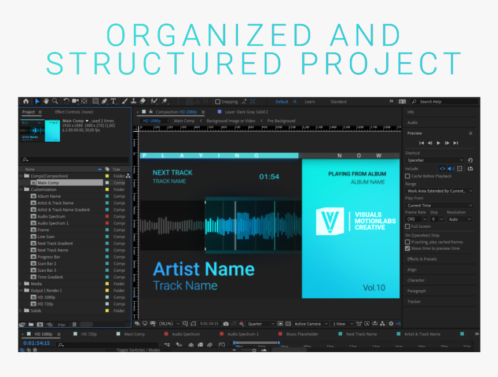Open the Play From Current Time dropdown
The width and height of the screenshot is (498, 377).
(x=439, y=205)
